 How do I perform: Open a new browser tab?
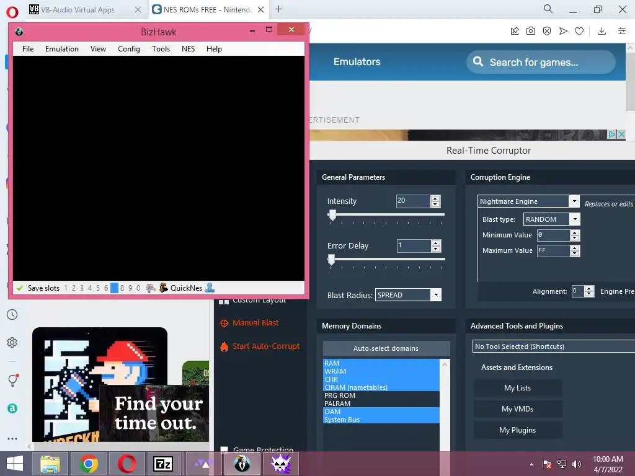click(x=278, y=9)
